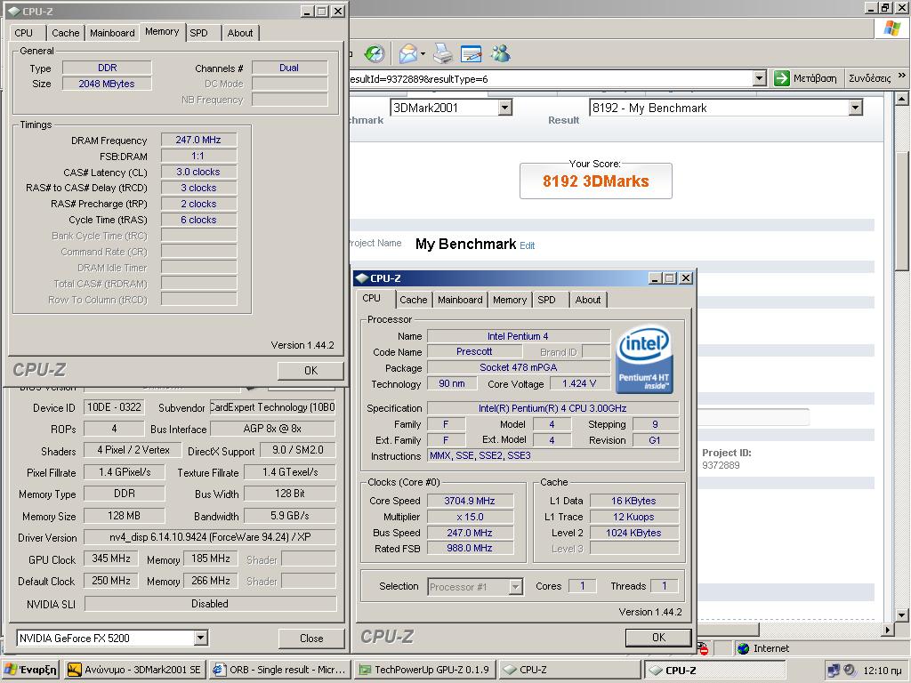Open the Messenger people icon
911x683 pixels.
point(500,54)
